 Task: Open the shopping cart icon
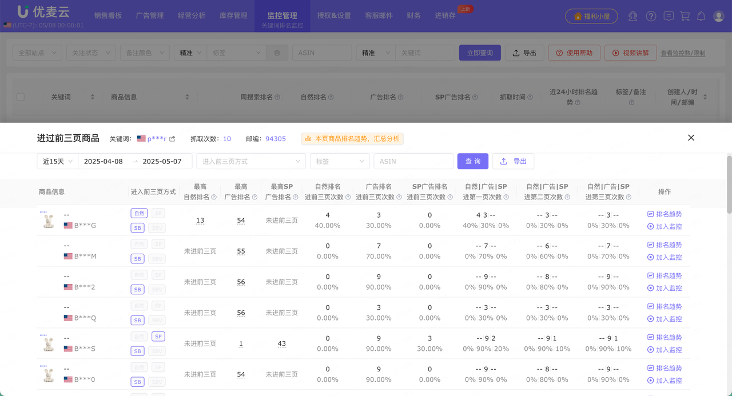coord(685,17)
